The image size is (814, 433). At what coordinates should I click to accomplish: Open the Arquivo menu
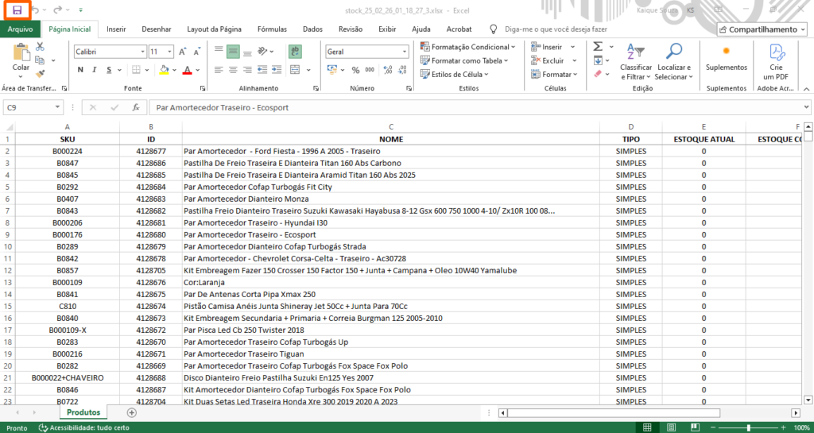pos(20,29)
